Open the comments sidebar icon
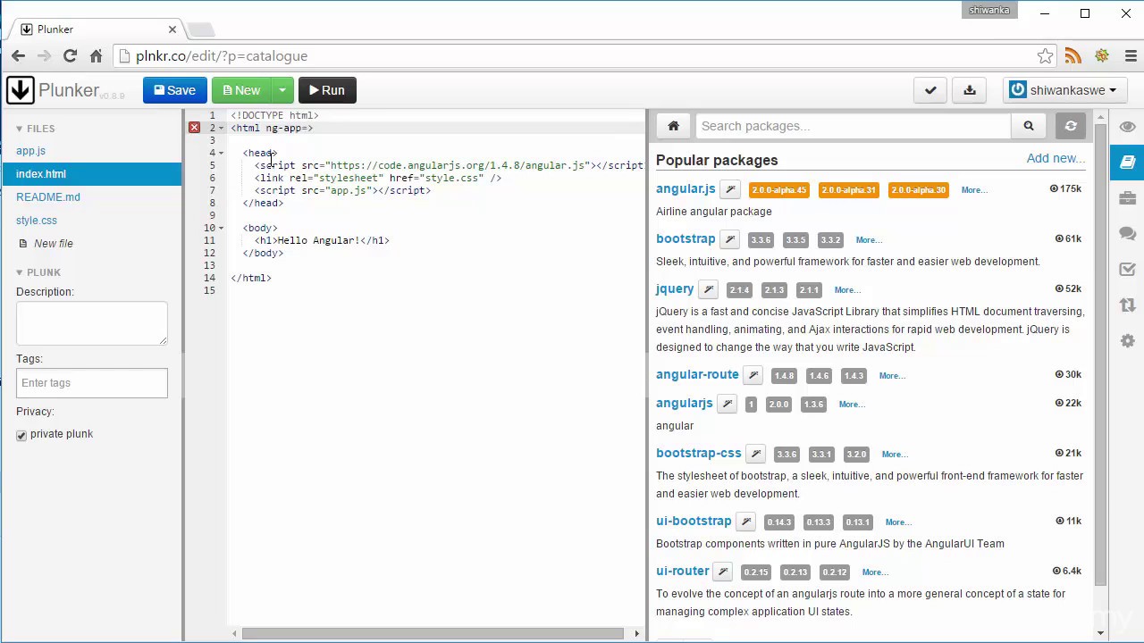Screen dimensions: 1144x643 click(1128, 233)
